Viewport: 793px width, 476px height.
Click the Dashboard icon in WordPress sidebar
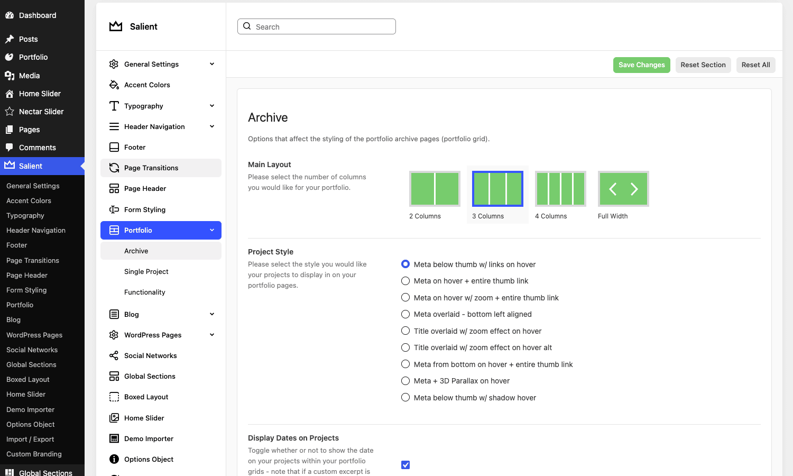point(10,15)
